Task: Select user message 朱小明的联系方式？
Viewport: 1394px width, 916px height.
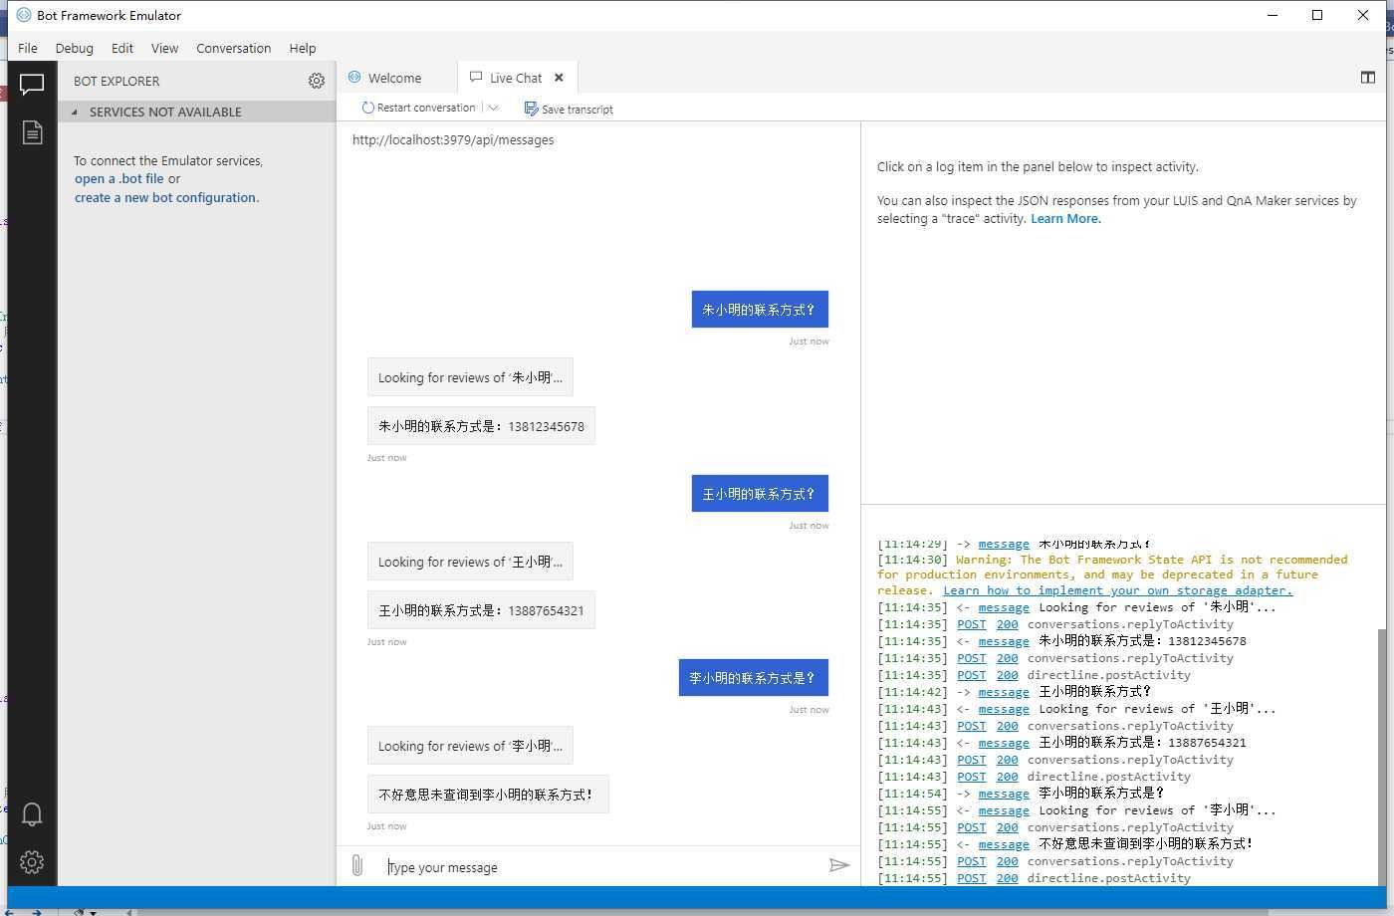Action: (760, 310)
